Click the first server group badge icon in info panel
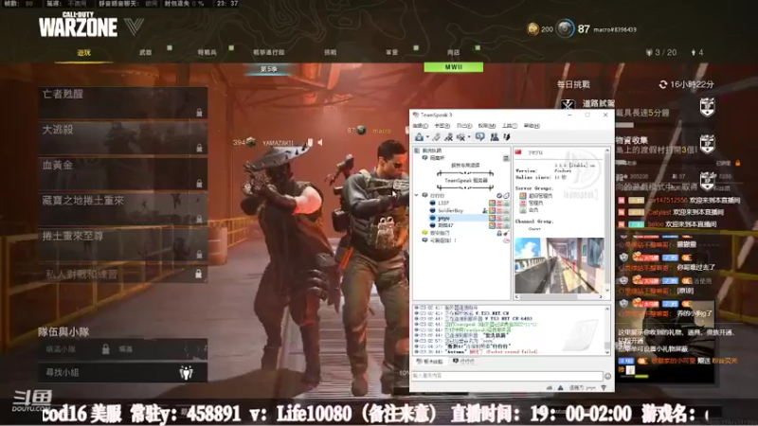The height and width of the screenshot is (426, 758). click(x=523, y=196)
